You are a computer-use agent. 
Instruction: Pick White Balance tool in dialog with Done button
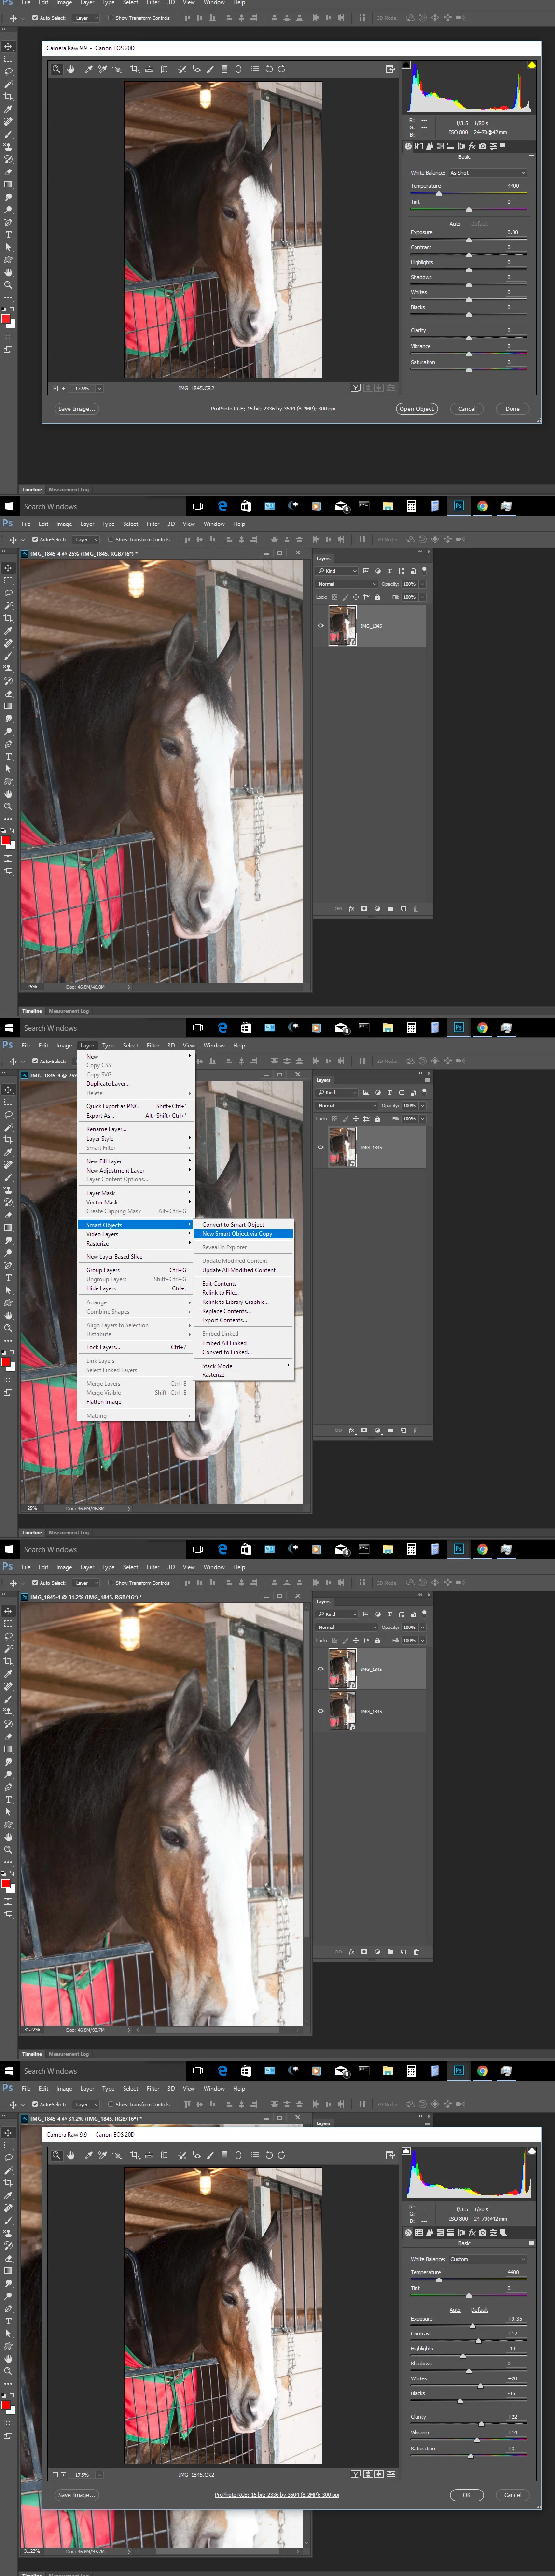pyautogui.click(x=89, y=69)
